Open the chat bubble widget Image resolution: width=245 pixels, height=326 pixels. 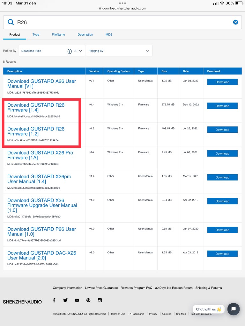pyautogui.click(x=233, y=309)
